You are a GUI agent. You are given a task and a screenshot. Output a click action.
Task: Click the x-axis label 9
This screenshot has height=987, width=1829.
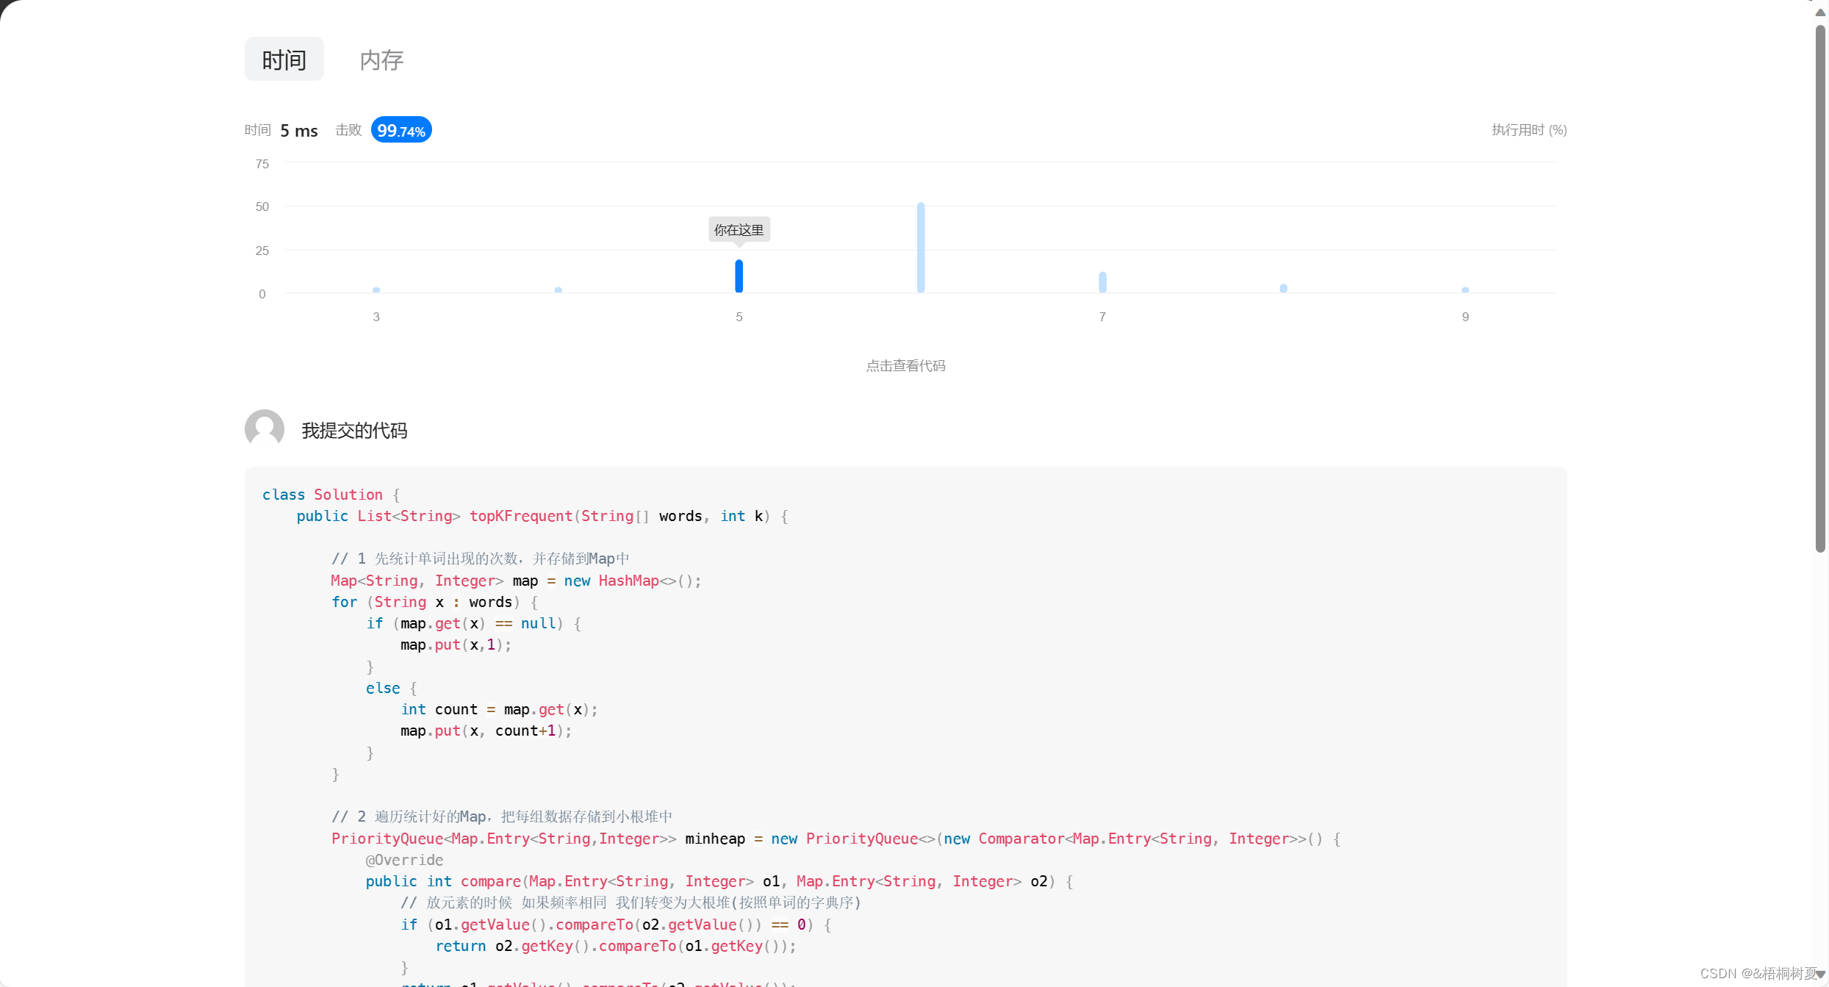point(1465,317)
